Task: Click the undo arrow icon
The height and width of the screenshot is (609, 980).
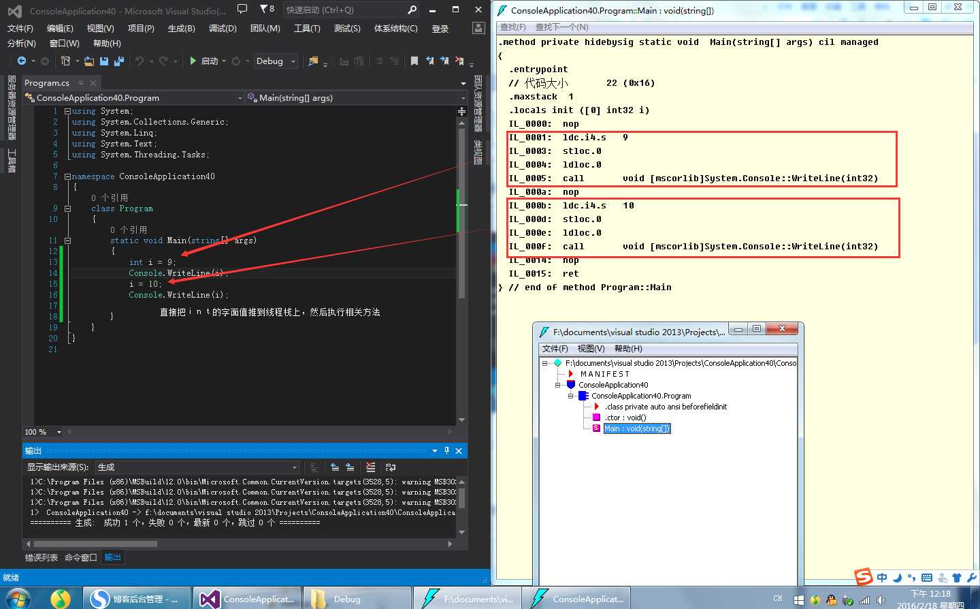Action: (140, 61)
